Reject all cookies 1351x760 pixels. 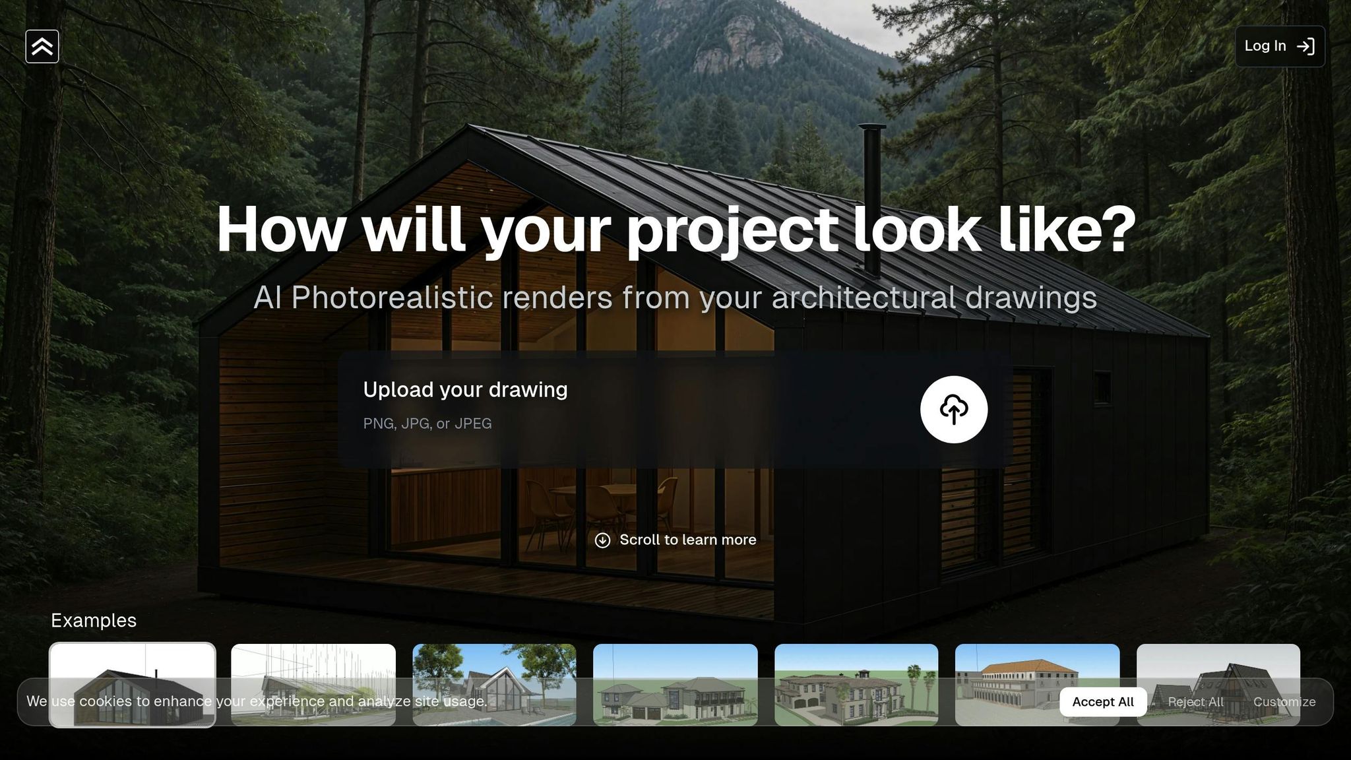click(x=1195, y=702)
